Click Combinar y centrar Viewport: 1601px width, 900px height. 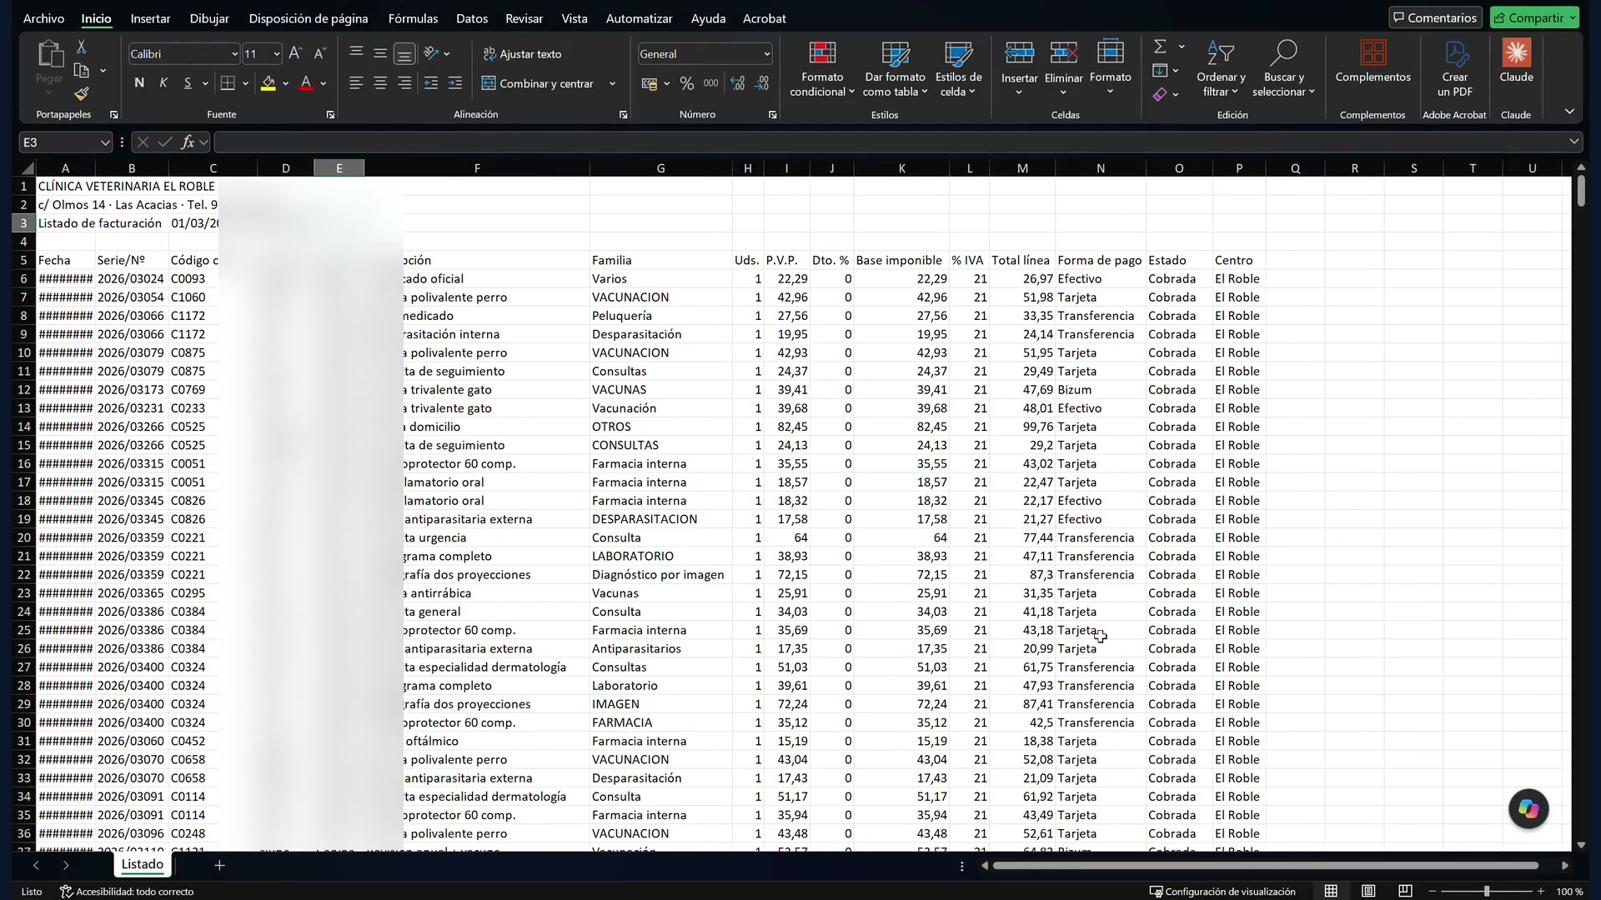point(539,83)
